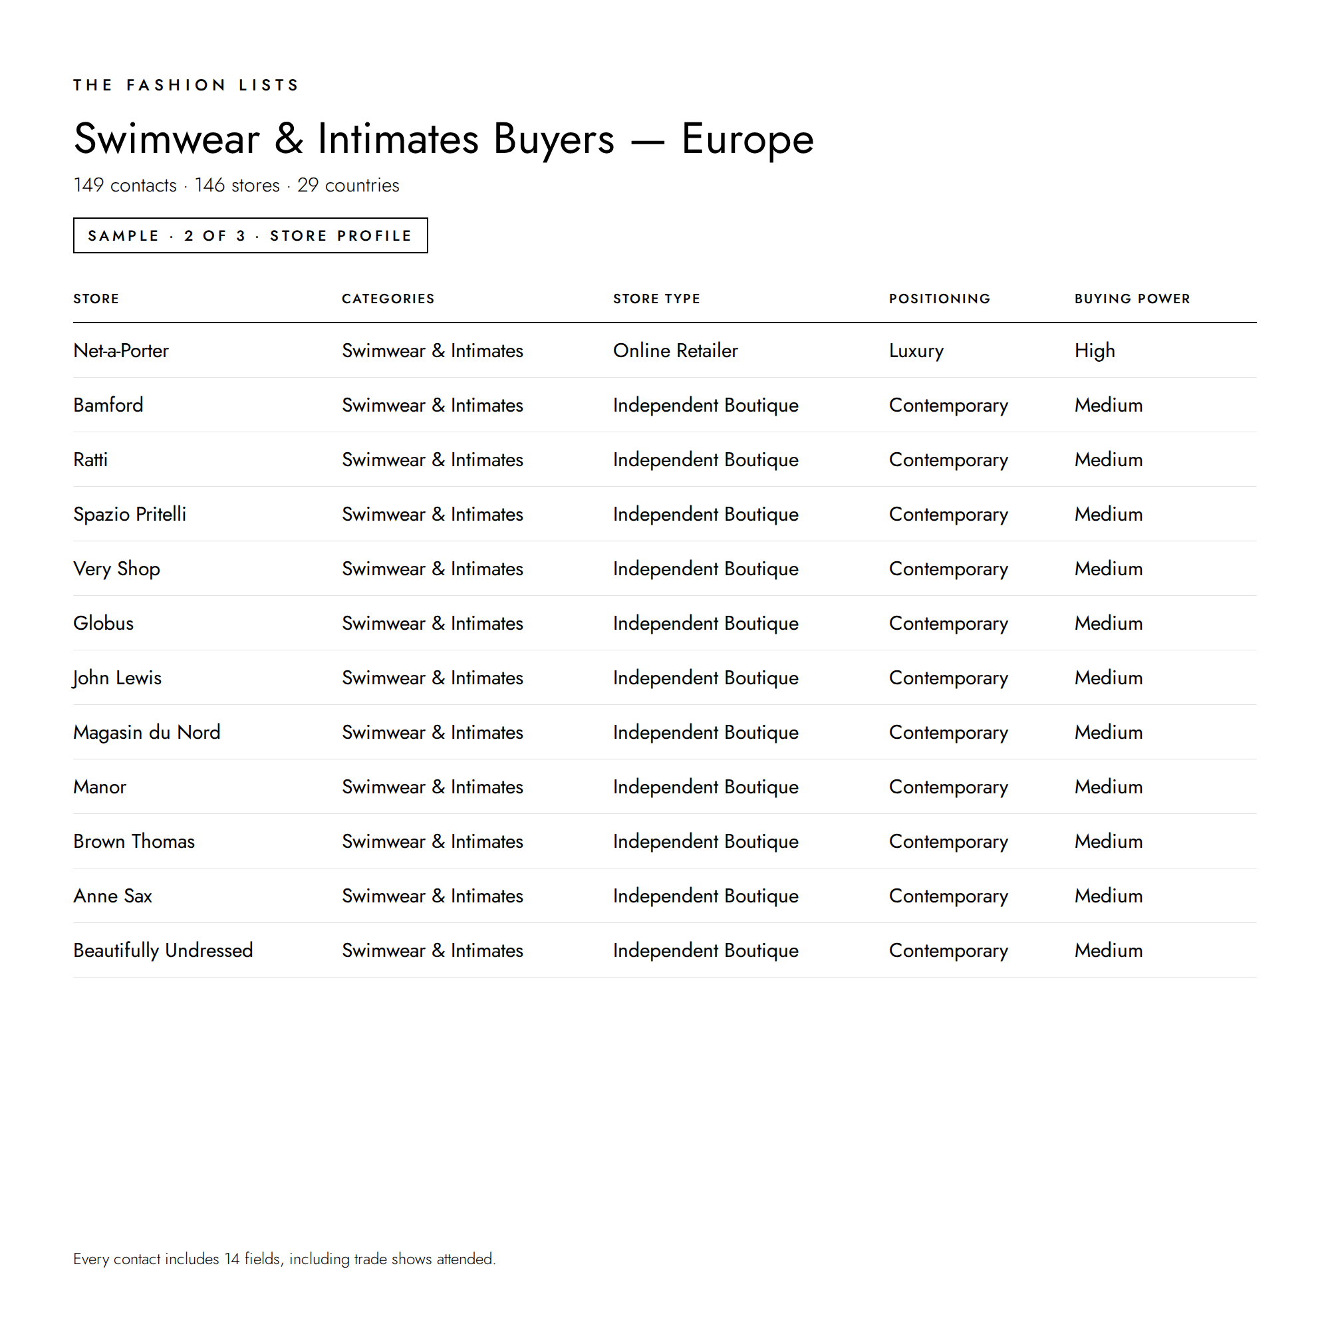
Task: Click the SAMPLE 2 OF 3 STORE PROFILE badge
Action: pos(250,235)
